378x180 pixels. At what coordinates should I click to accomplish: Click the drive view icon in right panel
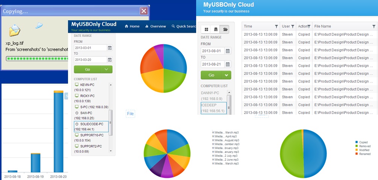tap(216, 29)
